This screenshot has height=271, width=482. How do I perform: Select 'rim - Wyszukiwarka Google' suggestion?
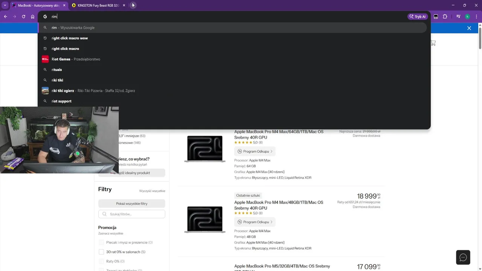[x=232, y=27]
